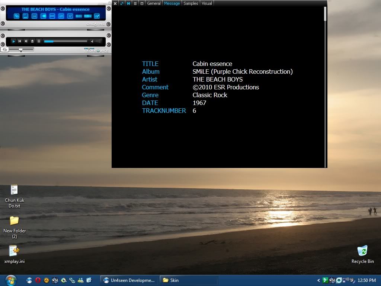Screen dimensions: 381x286
Task: Click the genre value Classic Rock
Action: pyautogui.click(x=210, y=95)
